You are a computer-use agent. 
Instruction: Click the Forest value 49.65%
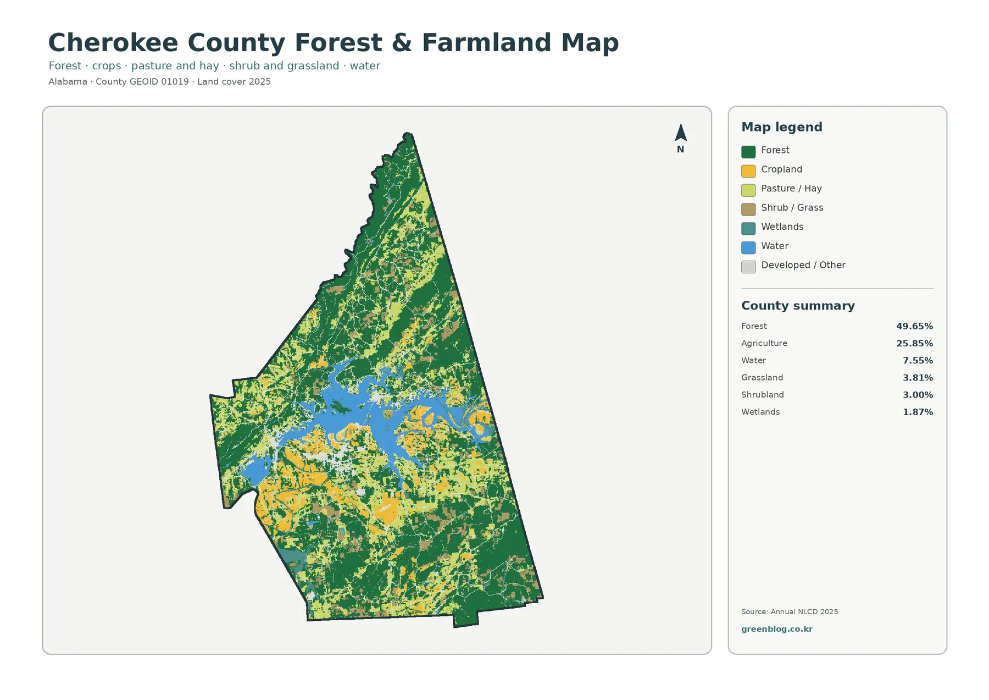[x=914, y=326]
